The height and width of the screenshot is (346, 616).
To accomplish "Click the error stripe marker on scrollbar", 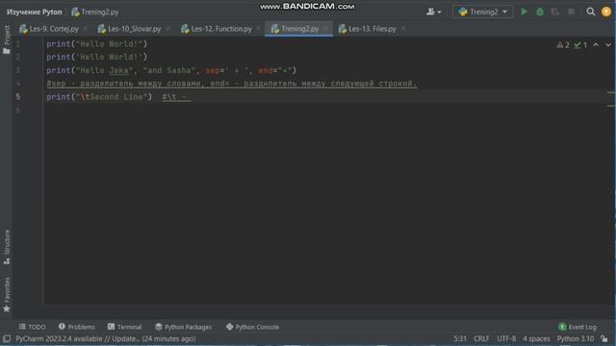I will point(611,92).
